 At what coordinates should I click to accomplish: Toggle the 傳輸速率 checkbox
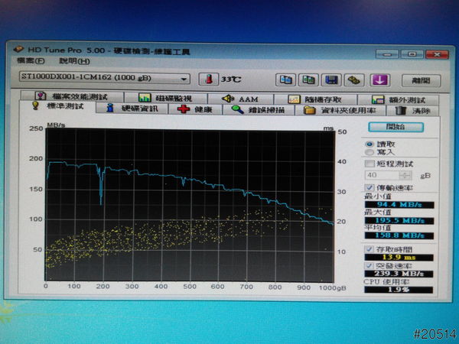pos(369,187)
